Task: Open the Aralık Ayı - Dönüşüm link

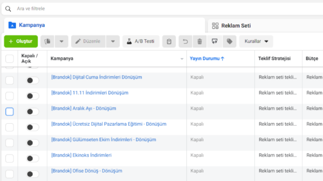Action: tap(83, 108)
